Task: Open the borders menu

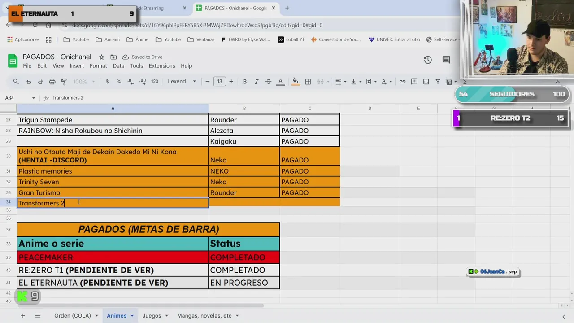Action: click(308, 82)
